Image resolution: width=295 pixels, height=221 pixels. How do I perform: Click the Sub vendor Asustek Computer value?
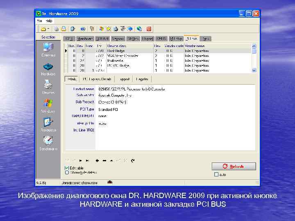115,95
